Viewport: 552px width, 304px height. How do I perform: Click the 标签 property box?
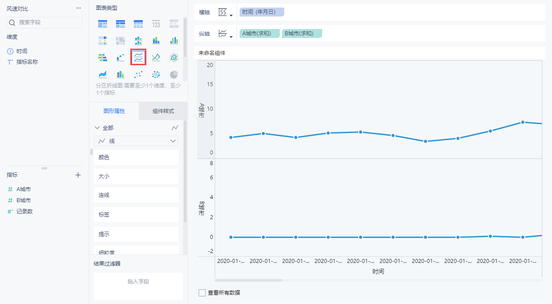point(136,215)
